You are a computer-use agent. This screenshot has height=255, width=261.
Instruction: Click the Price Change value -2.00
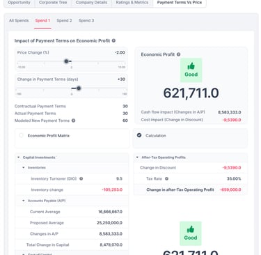tap(120, 52)
